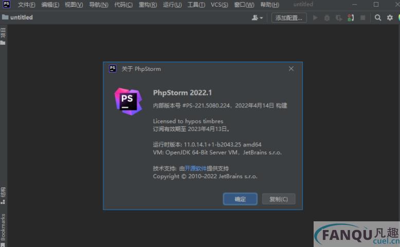This screenshot has width=400, height=247.
Task: Click the Licensed to hypos timbres text
Action: (188, 121)
